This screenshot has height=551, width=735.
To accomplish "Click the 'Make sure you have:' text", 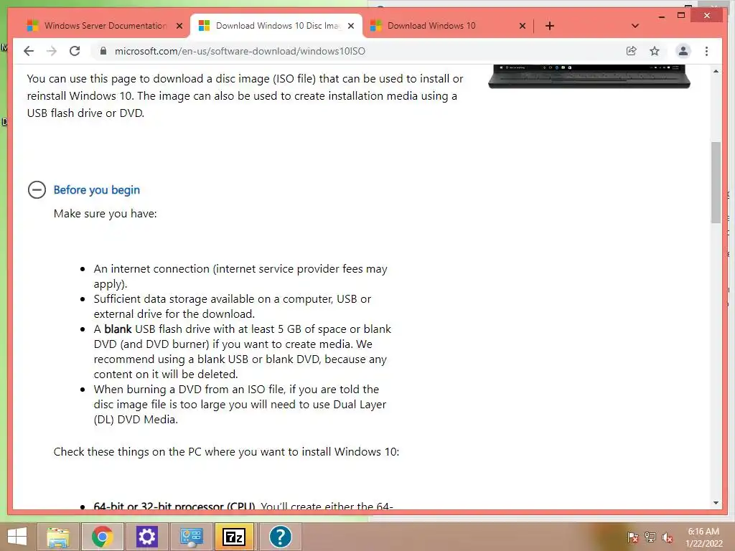I will pyautogui.click(x=106, y=214).
